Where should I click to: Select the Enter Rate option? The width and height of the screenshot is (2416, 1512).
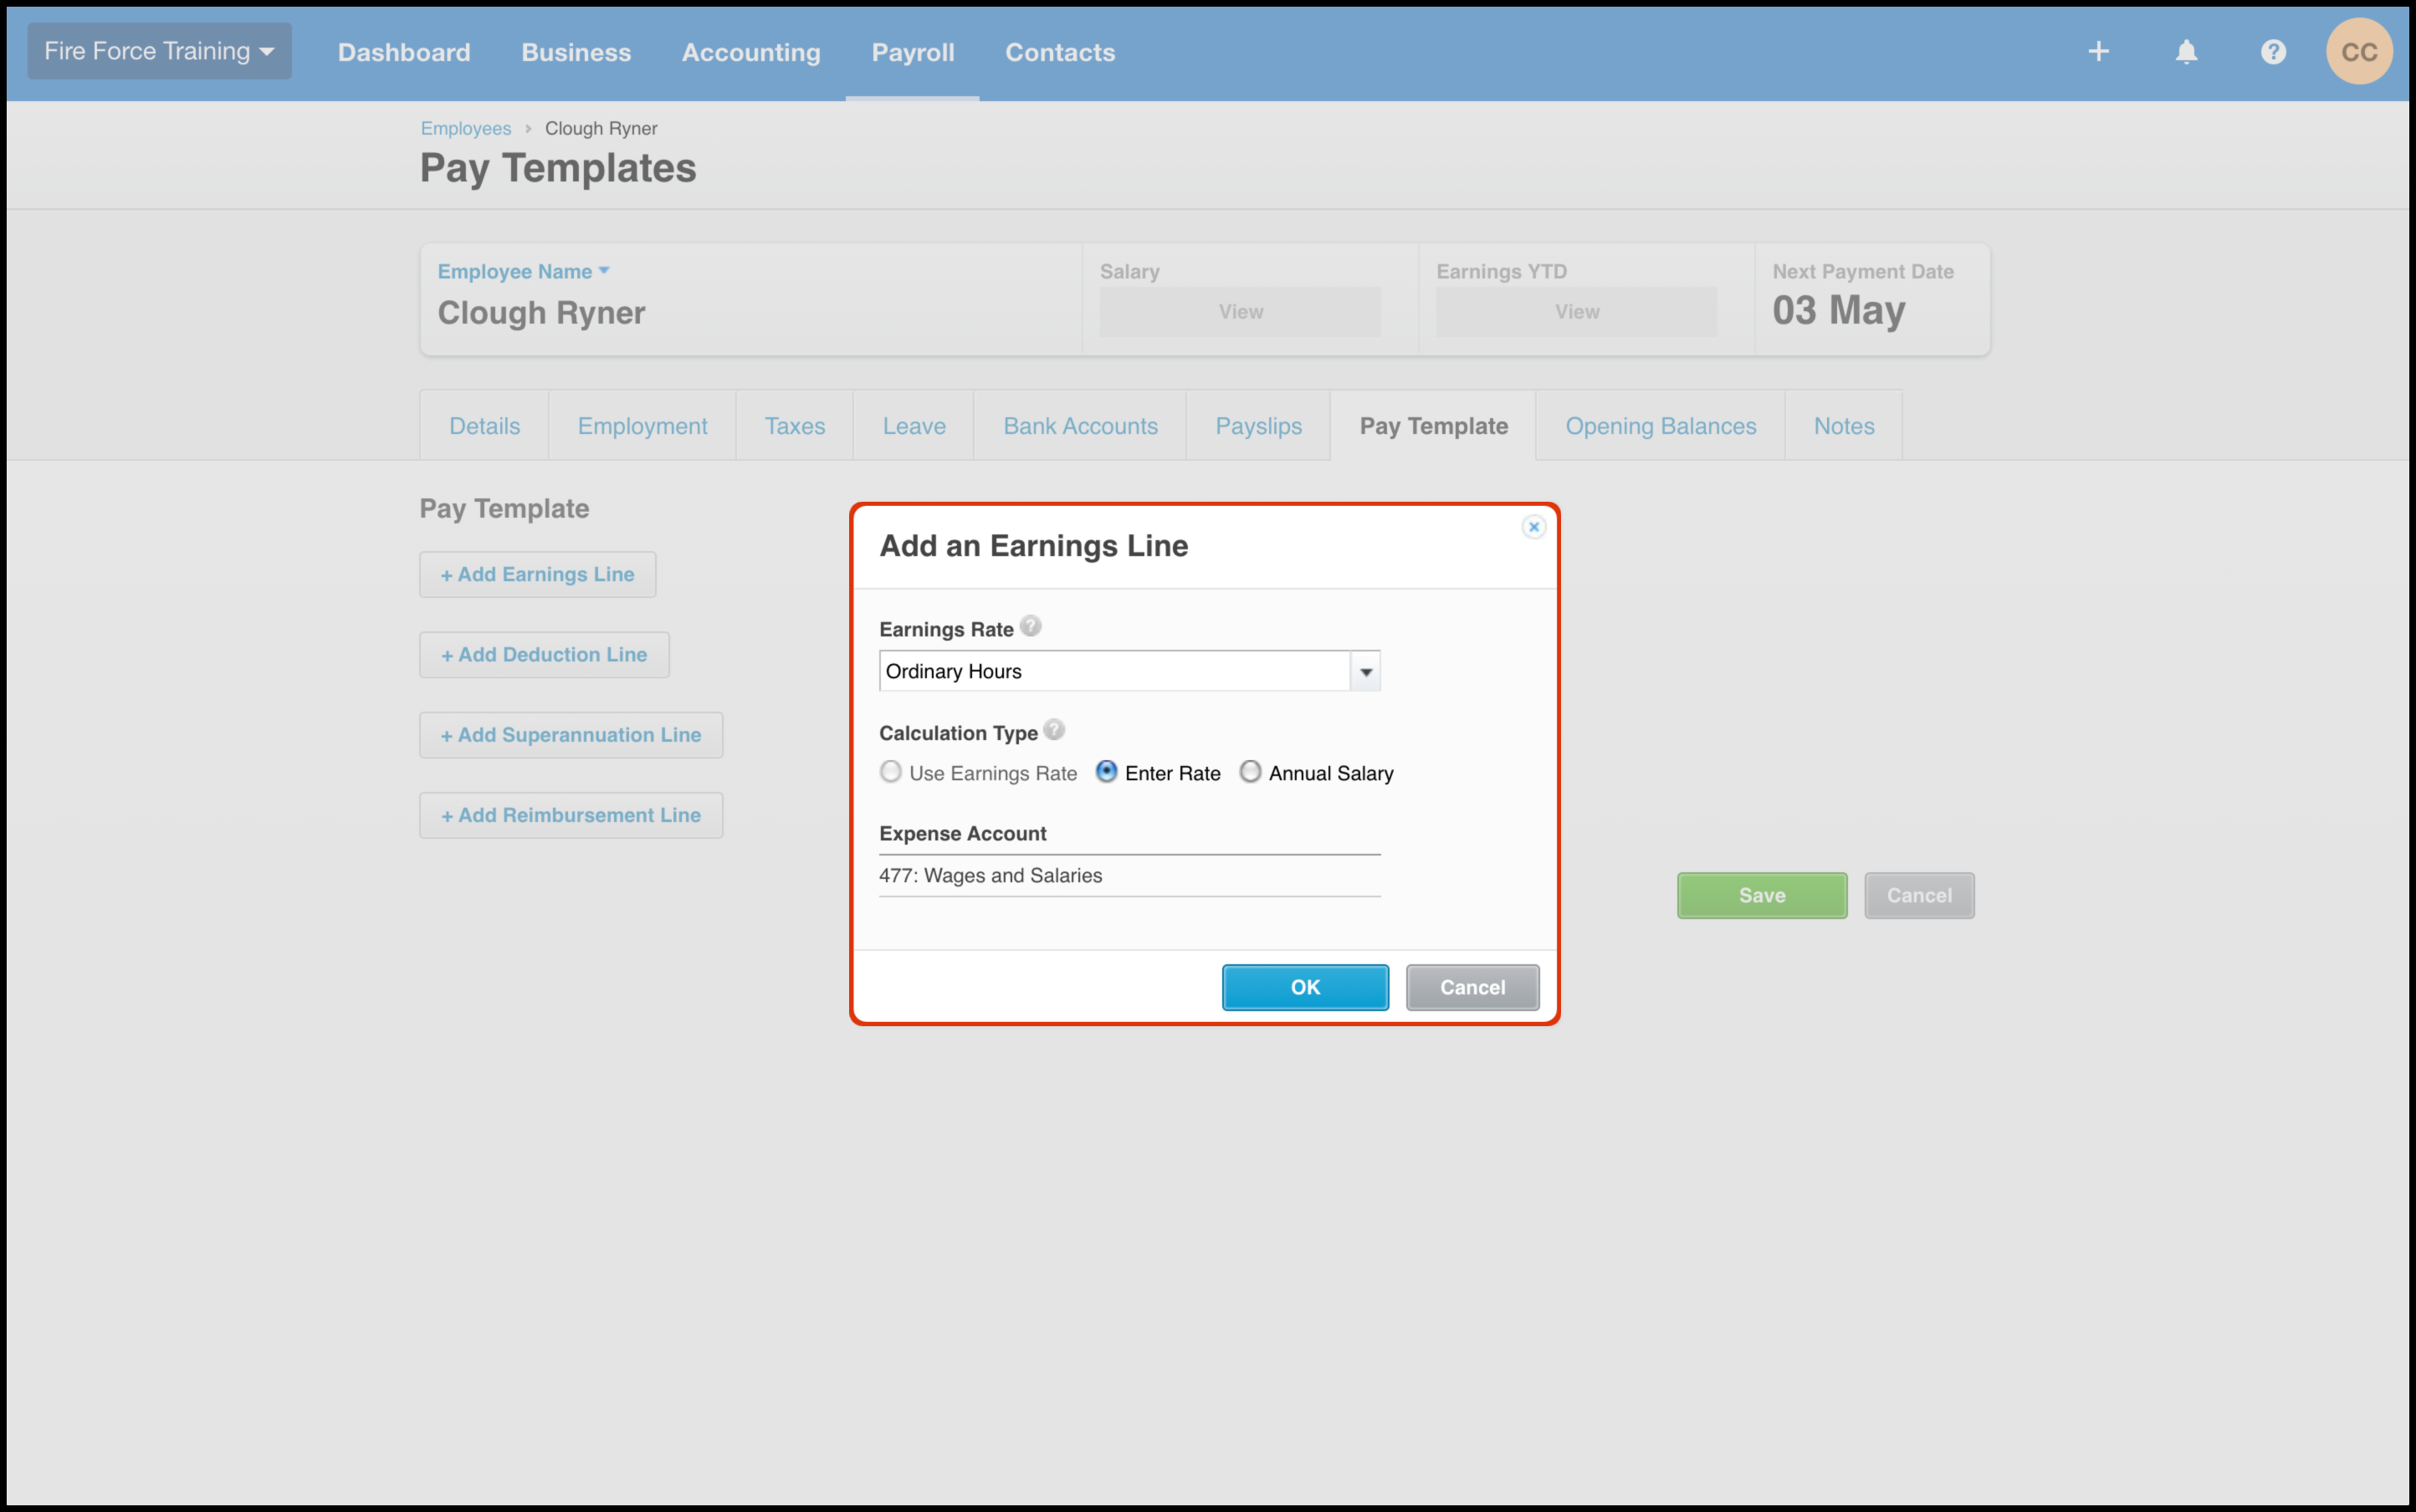1107,772
